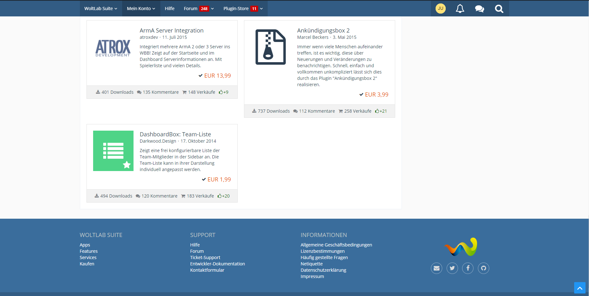The height and width of the screenshot is (296, 589).
Task: Open the Ticket-Support footer link
Action: point(205,258)
